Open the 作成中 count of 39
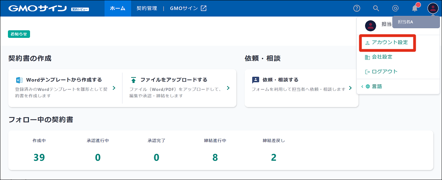Screen dimensions: 442x180 pyautogui.click(x=39, y=157)
